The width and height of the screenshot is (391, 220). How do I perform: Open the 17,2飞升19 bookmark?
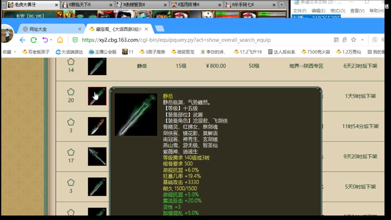point(247,52)
